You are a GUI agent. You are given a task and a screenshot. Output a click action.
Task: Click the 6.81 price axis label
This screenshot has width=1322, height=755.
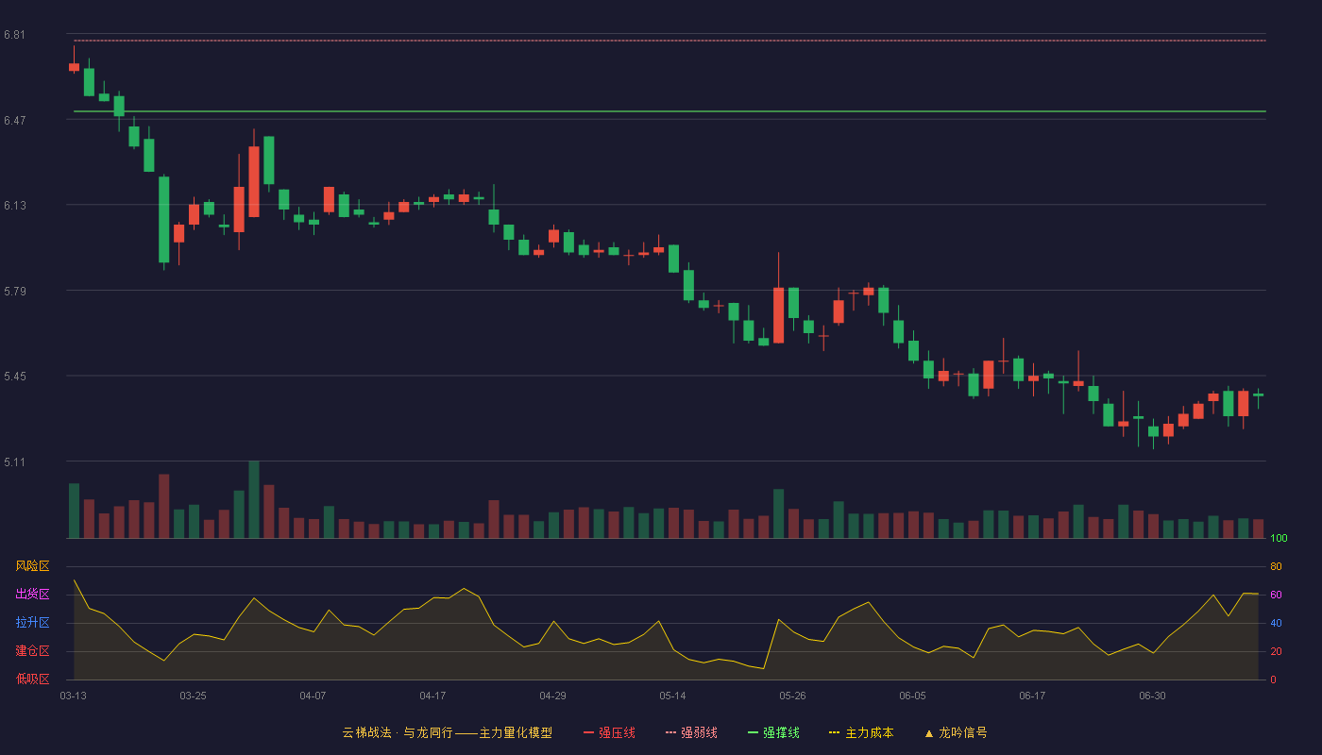(14, 35)
